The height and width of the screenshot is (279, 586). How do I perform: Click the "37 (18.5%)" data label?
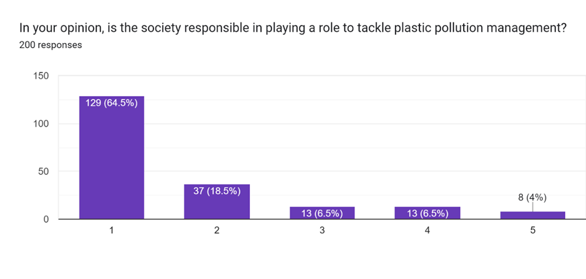pyautogui.click(x=217, y=191)
